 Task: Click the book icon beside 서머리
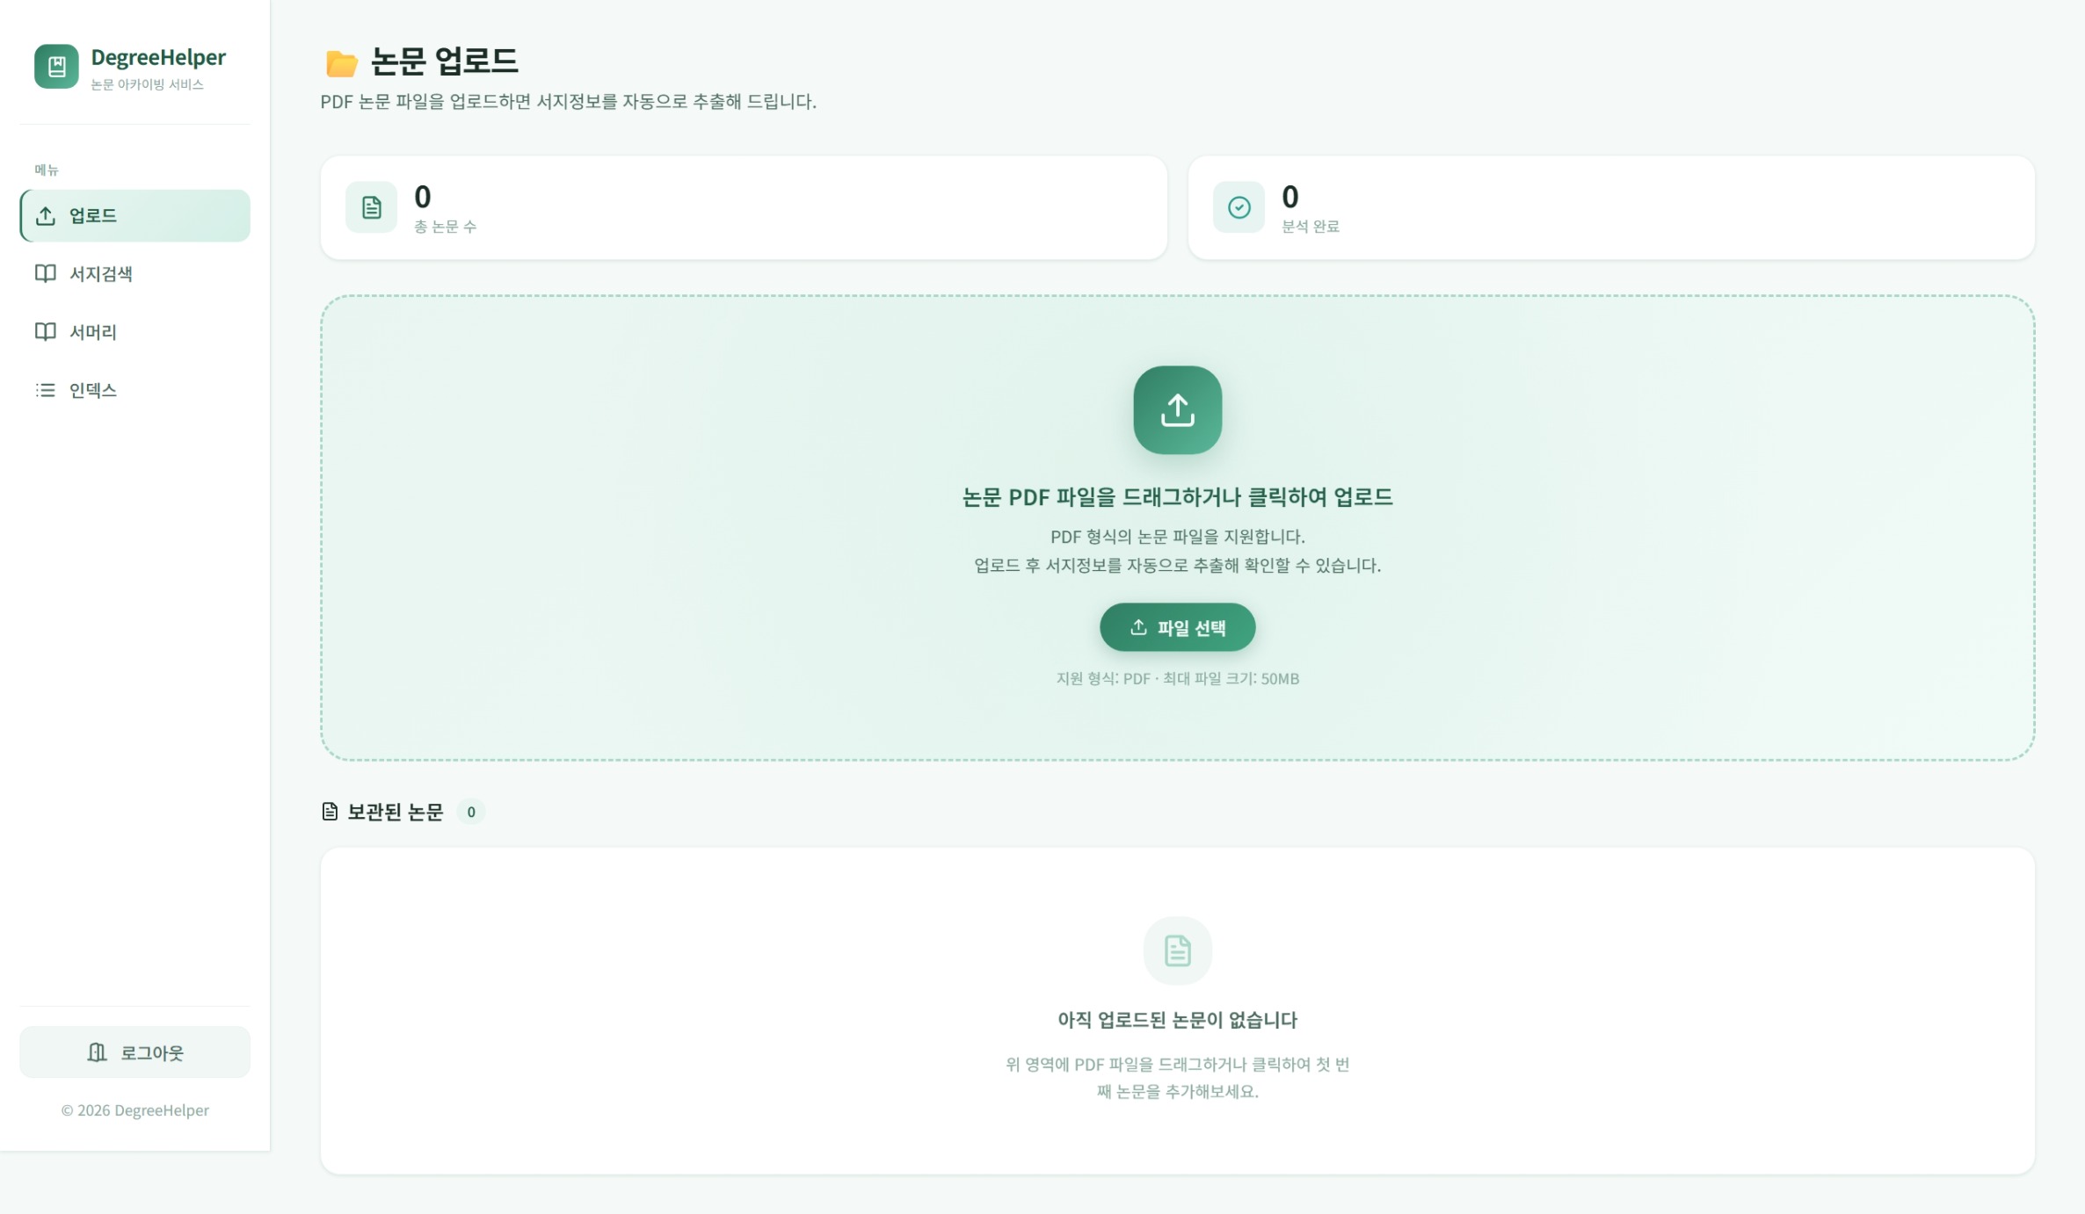(46, 331)
